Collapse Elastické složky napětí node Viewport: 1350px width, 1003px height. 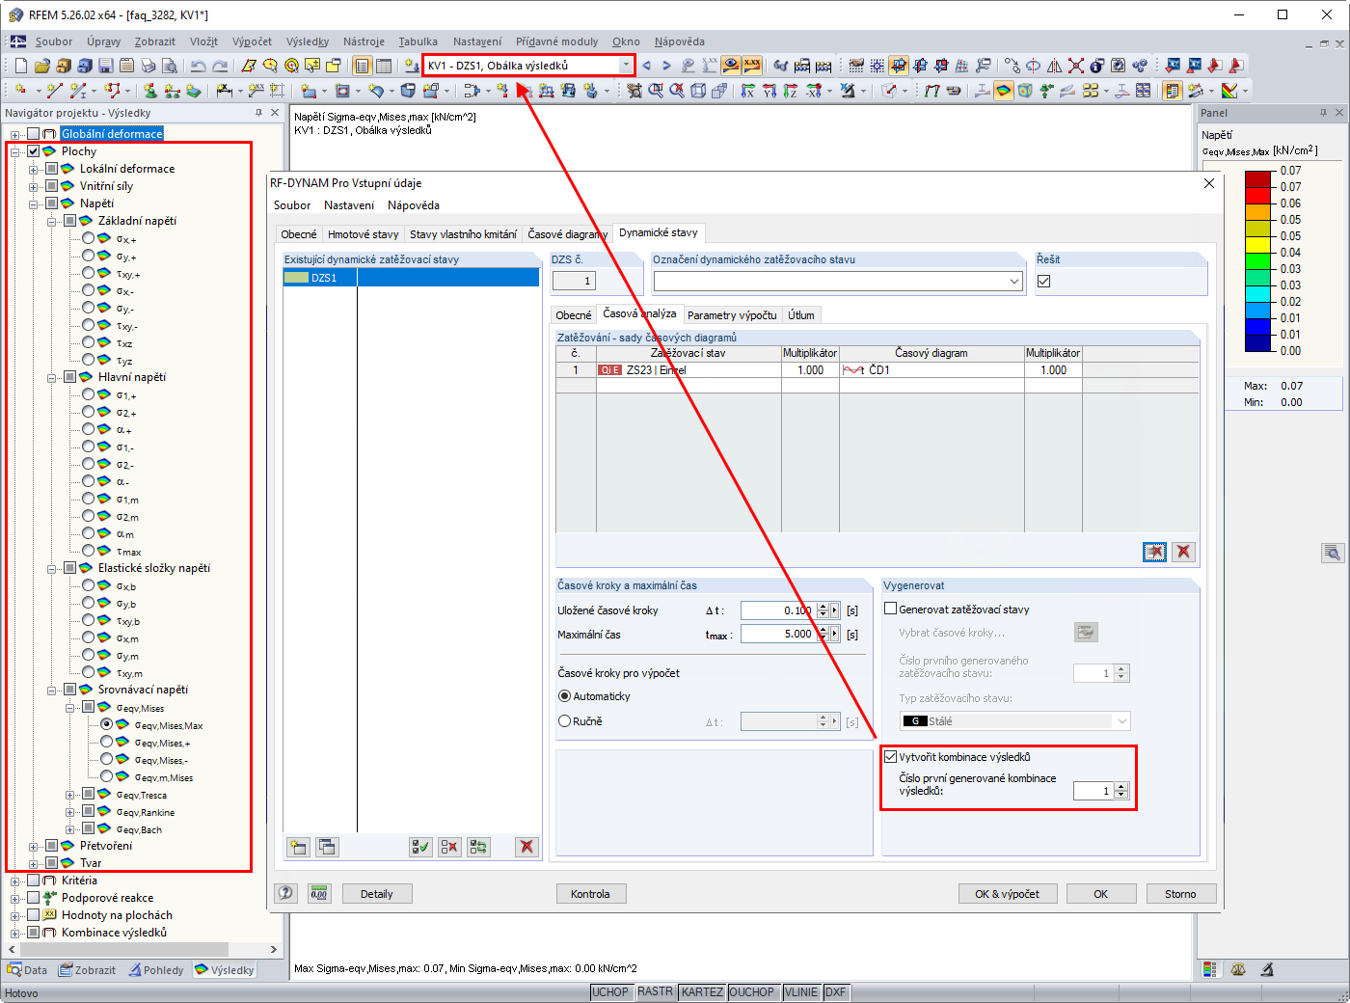click(x=52, y=568)
